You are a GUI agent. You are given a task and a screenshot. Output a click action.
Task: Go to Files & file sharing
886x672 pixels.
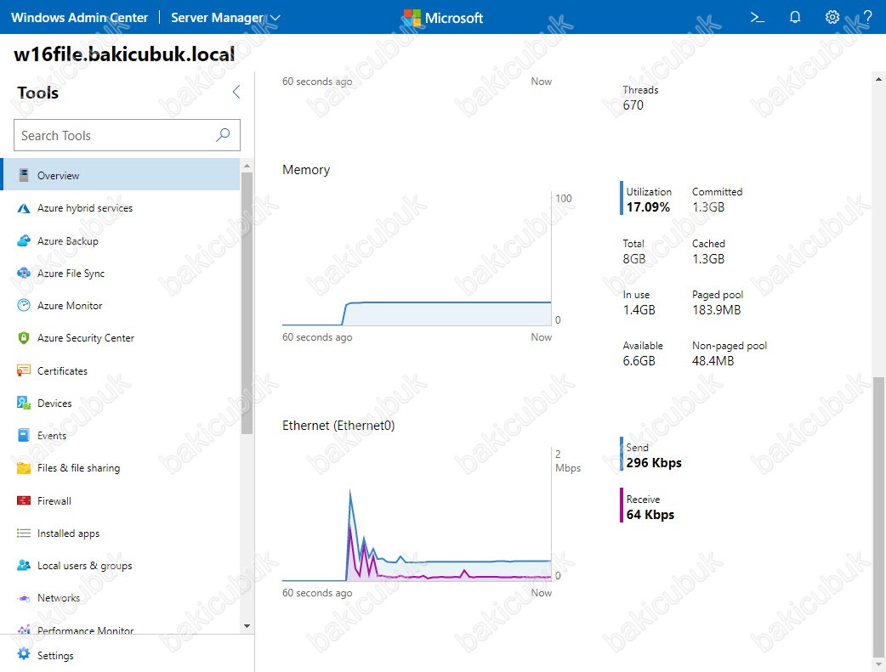pos(121,467)
